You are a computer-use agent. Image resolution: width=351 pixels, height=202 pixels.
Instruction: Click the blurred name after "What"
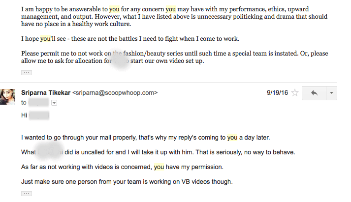click(49, 152)
